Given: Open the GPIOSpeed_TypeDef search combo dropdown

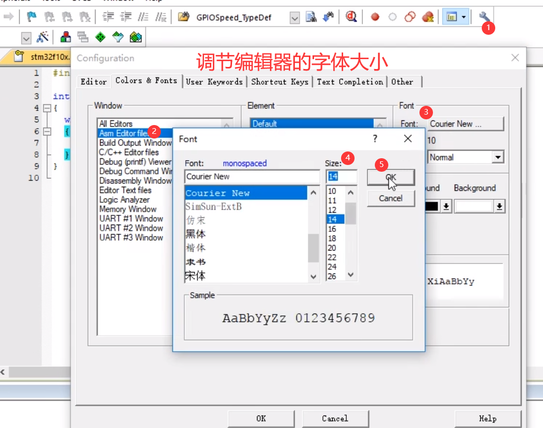Looking at the screenshot, I should pos(294,17).
